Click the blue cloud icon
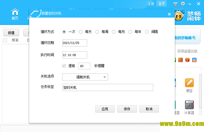Viewport: 204px width, 132px height. [194, 60]
